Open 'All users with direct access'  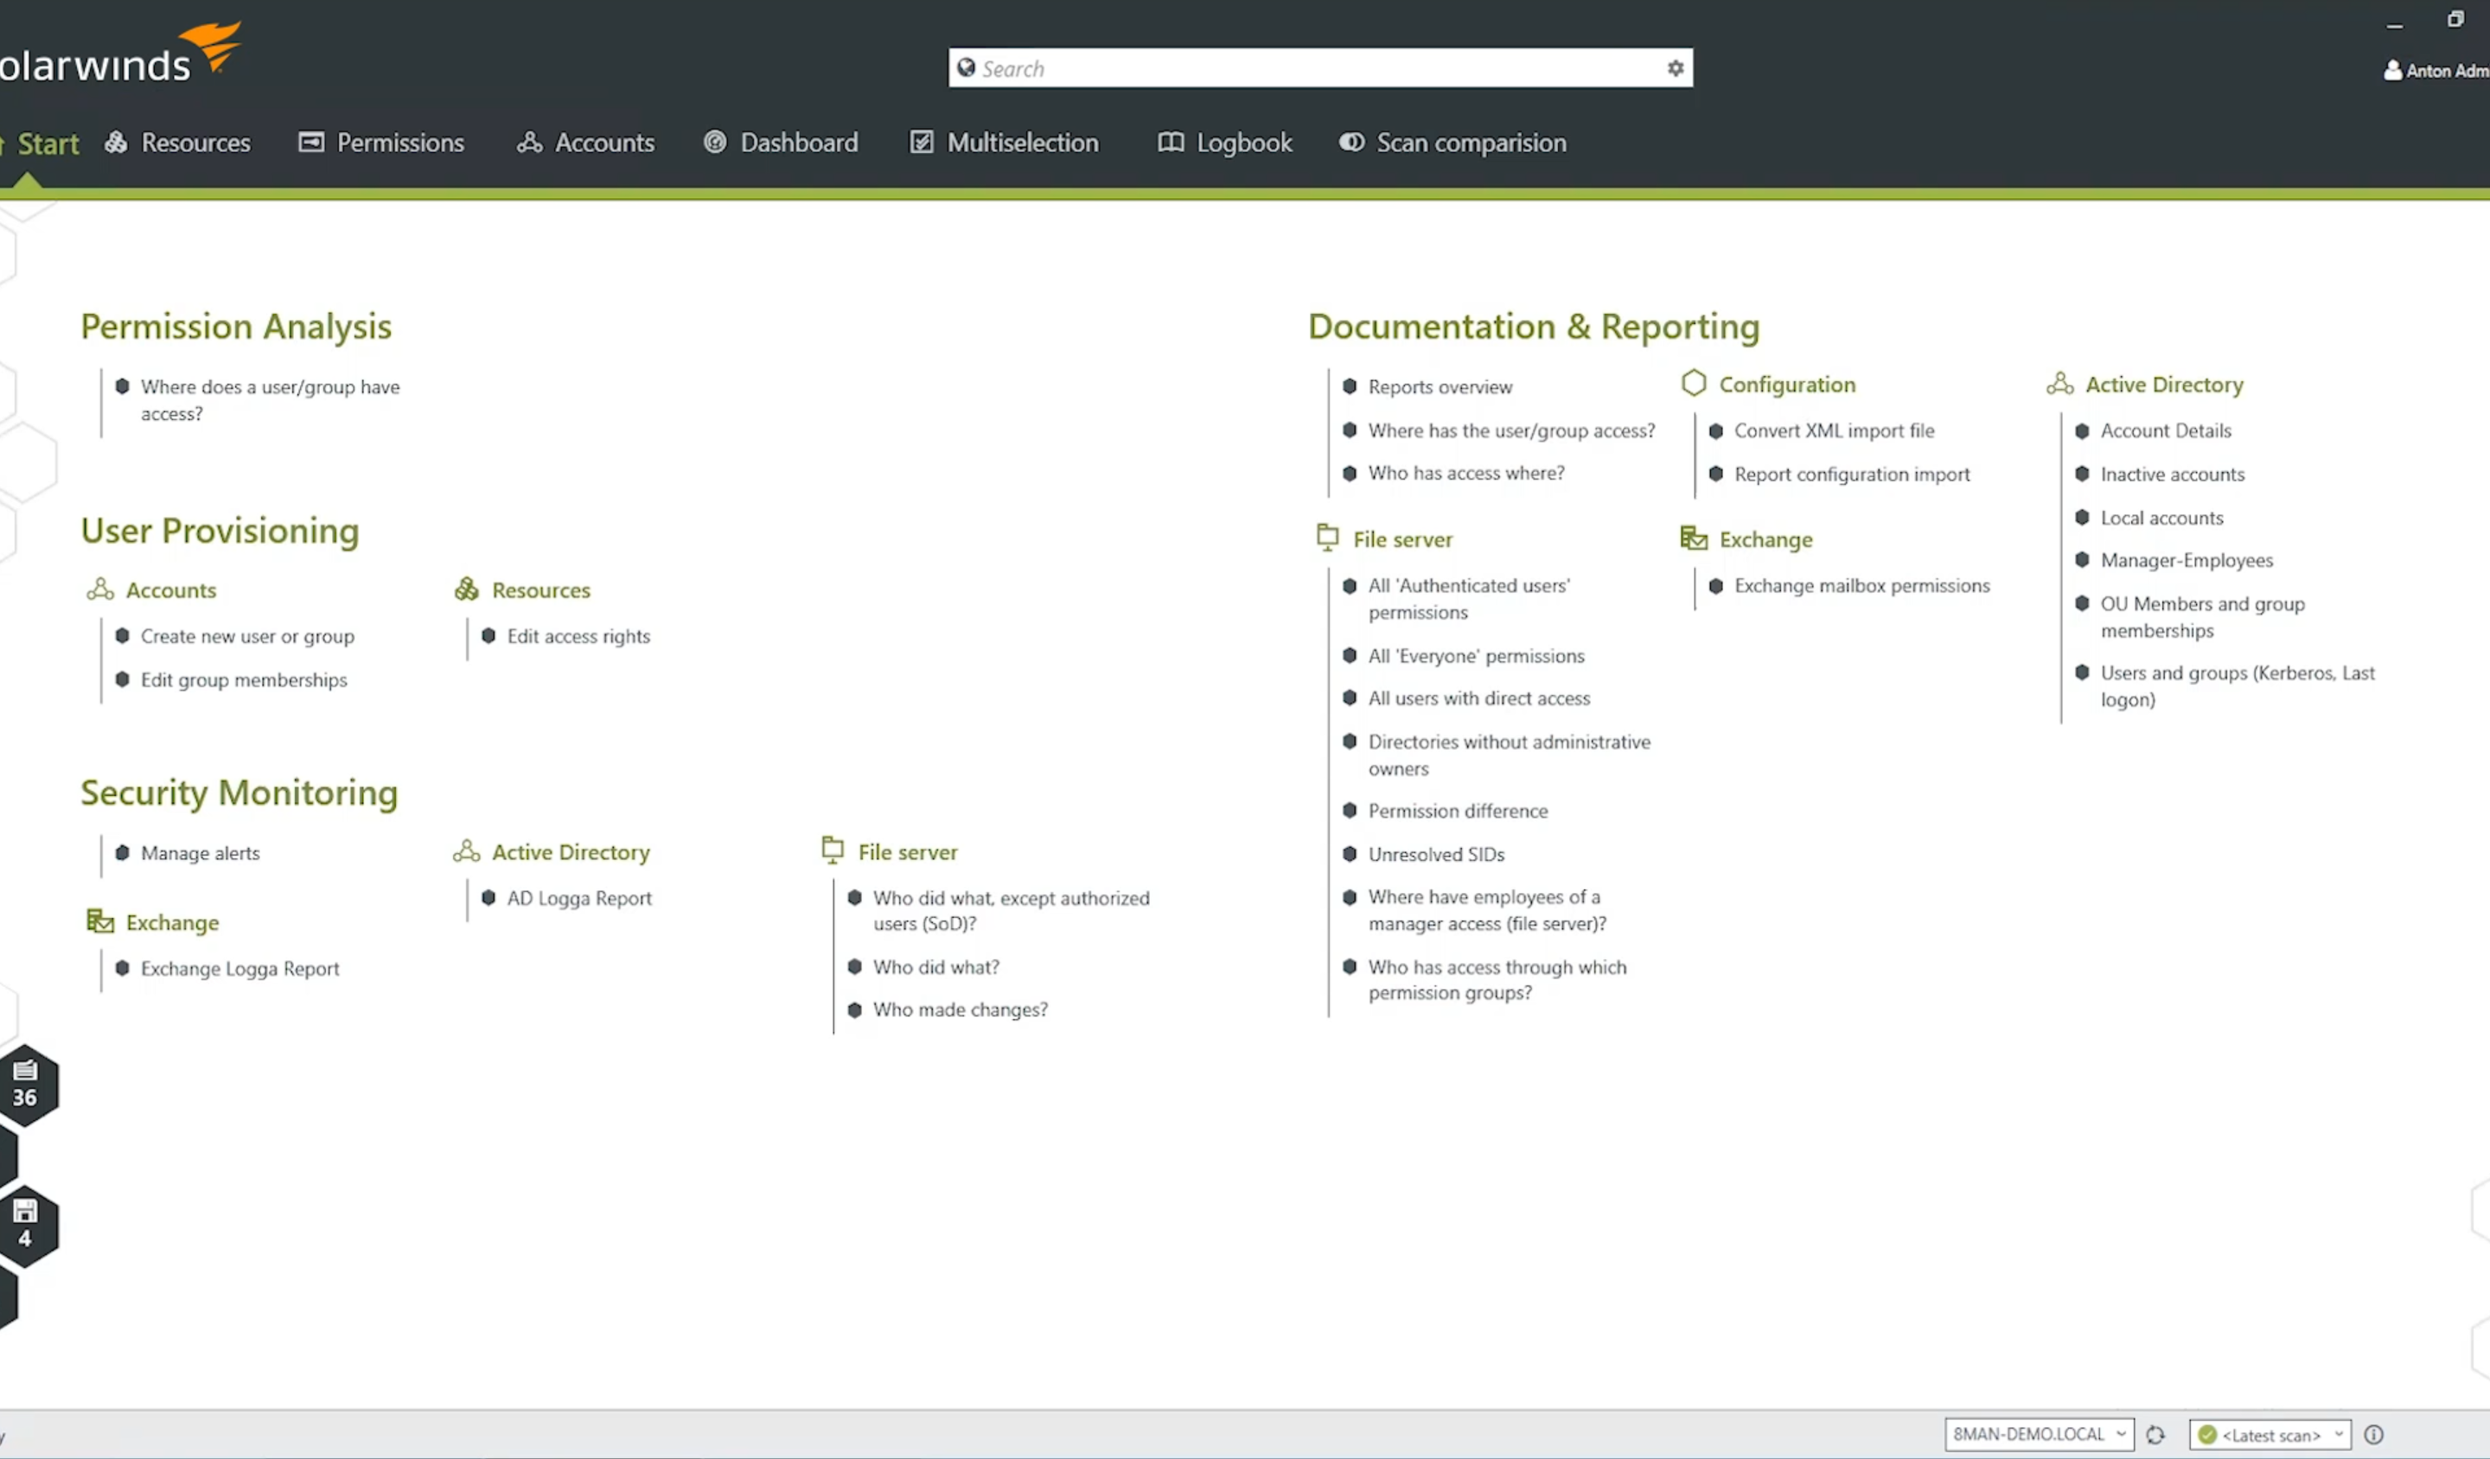(1479, 698)
